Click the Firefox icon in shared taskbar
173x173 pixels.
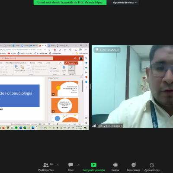pos(3,128)
